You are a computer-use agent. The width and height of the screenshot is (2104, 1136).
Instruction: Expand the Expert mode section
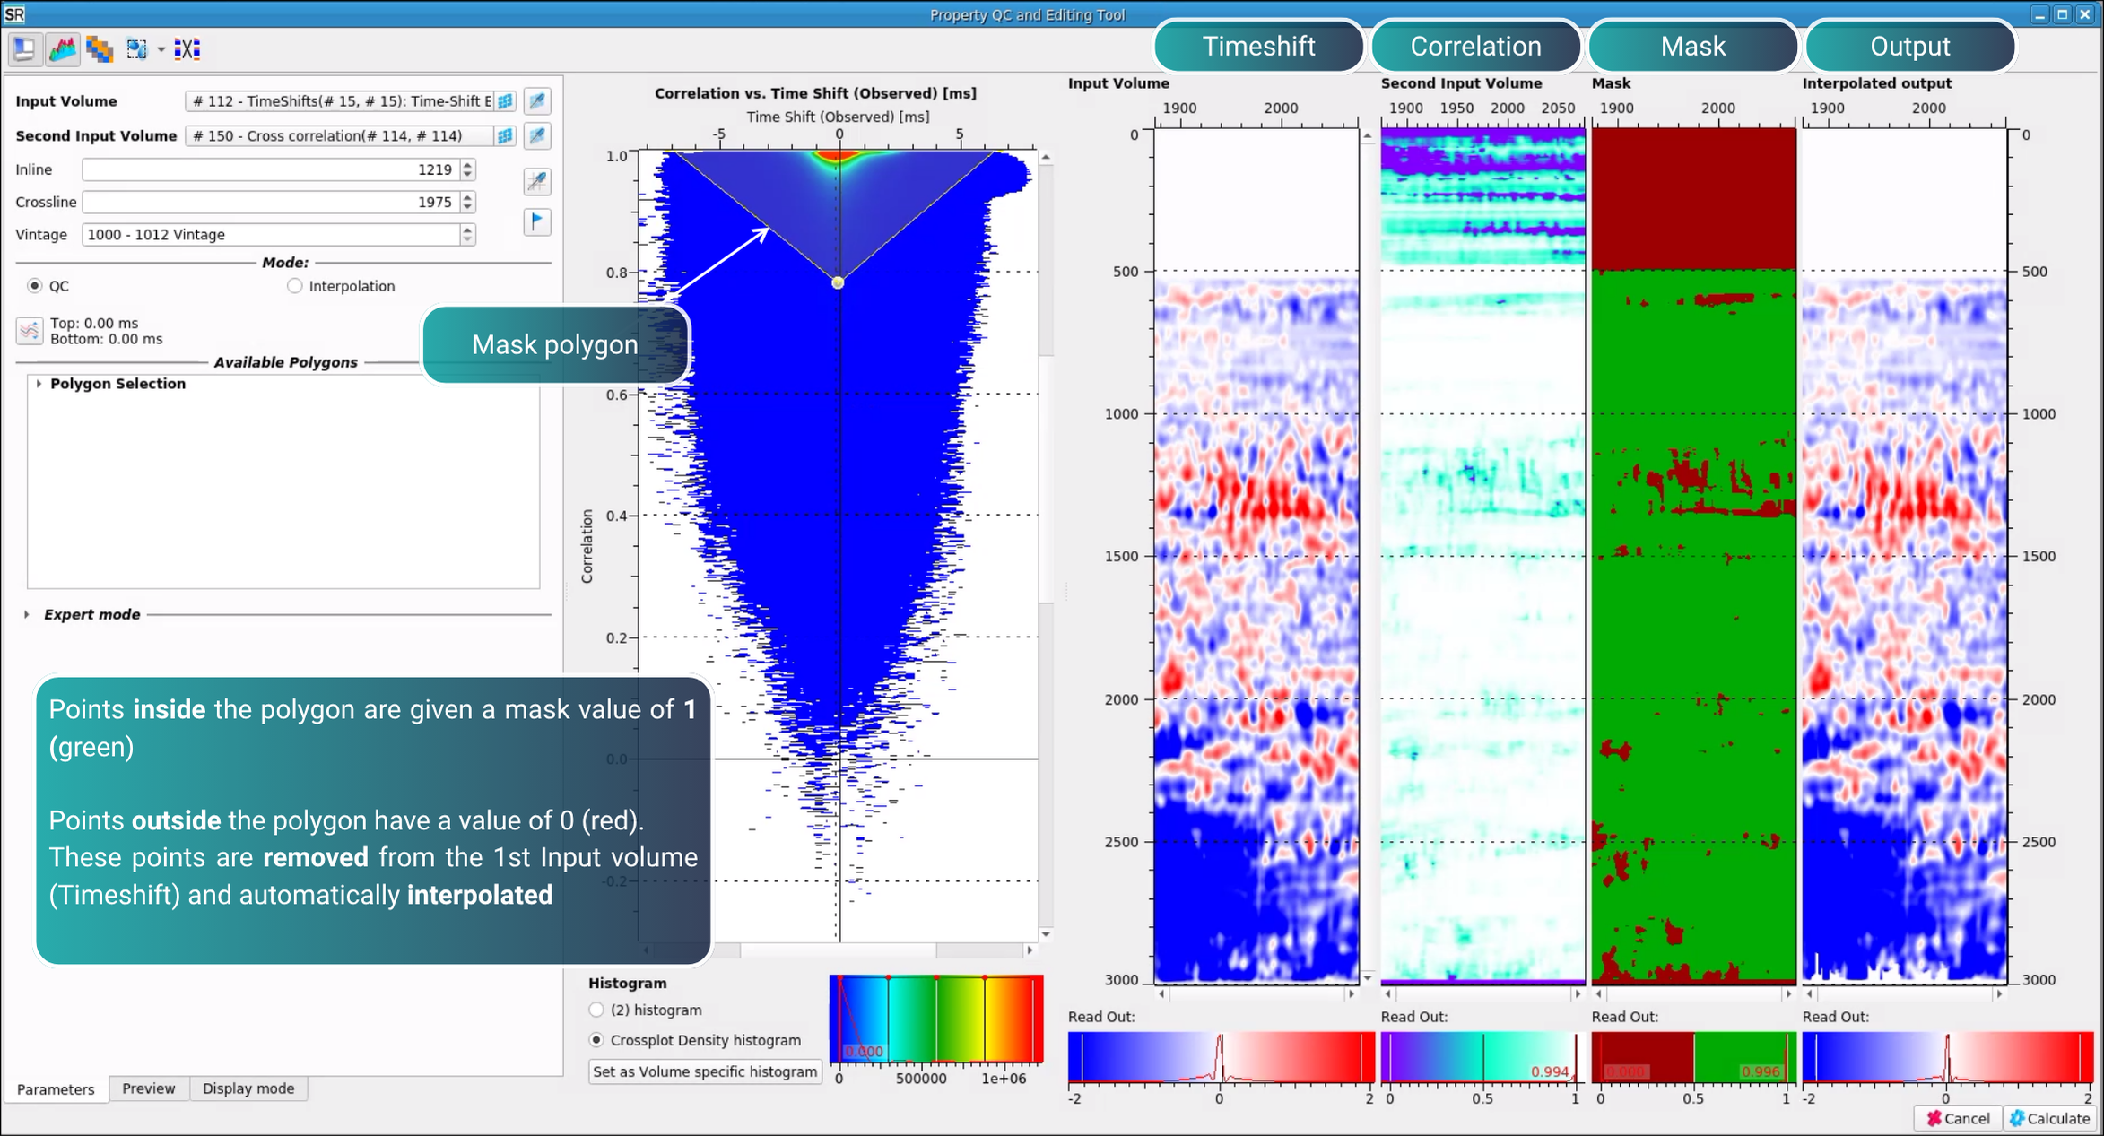(x=27, y=614)
